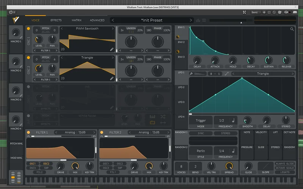303x189 pixels.
Task: Open the preset browser list icon
Action: pyautogui.click(x=204, y=20)
